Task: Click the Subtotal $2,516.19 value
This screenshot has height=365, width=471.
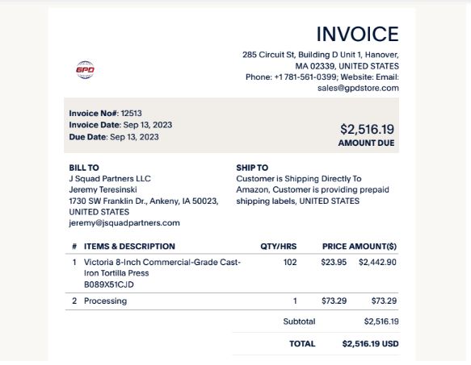Action: [x=381, y=321]
